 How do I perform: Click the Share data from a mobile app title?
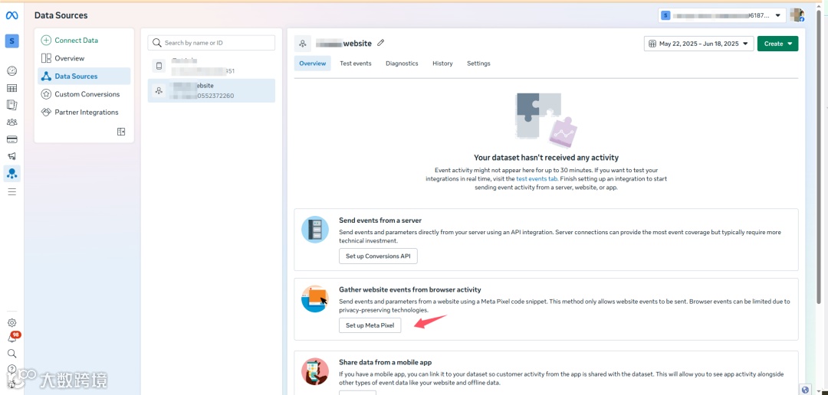pos(386,362)
